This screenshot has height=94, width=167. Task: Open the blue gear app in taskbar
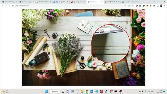pos(92,91)
